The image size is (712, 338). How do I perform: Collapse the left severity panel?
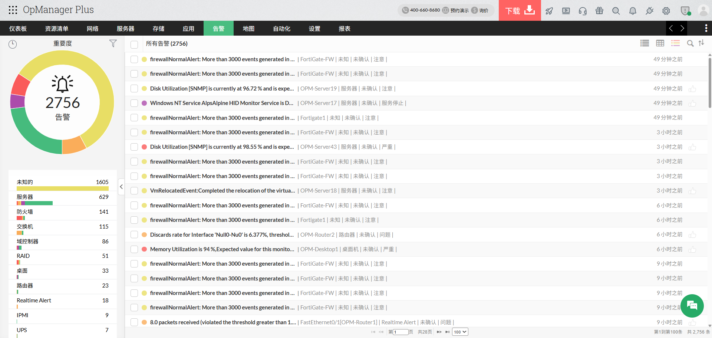(x=121, y=187)
